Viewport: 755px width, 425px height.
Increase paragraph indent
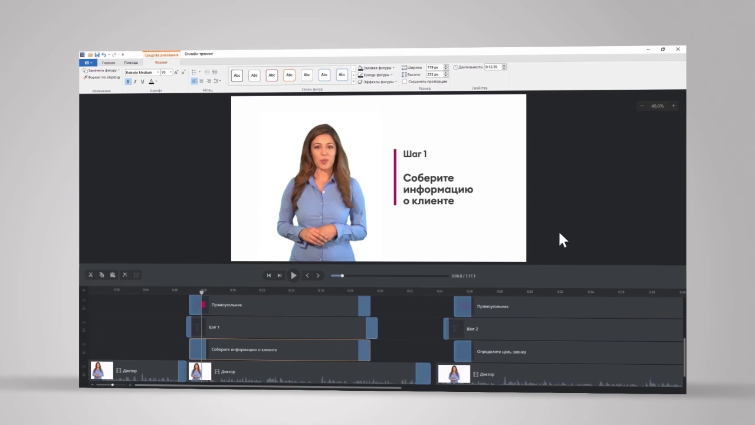click(215, 73)
